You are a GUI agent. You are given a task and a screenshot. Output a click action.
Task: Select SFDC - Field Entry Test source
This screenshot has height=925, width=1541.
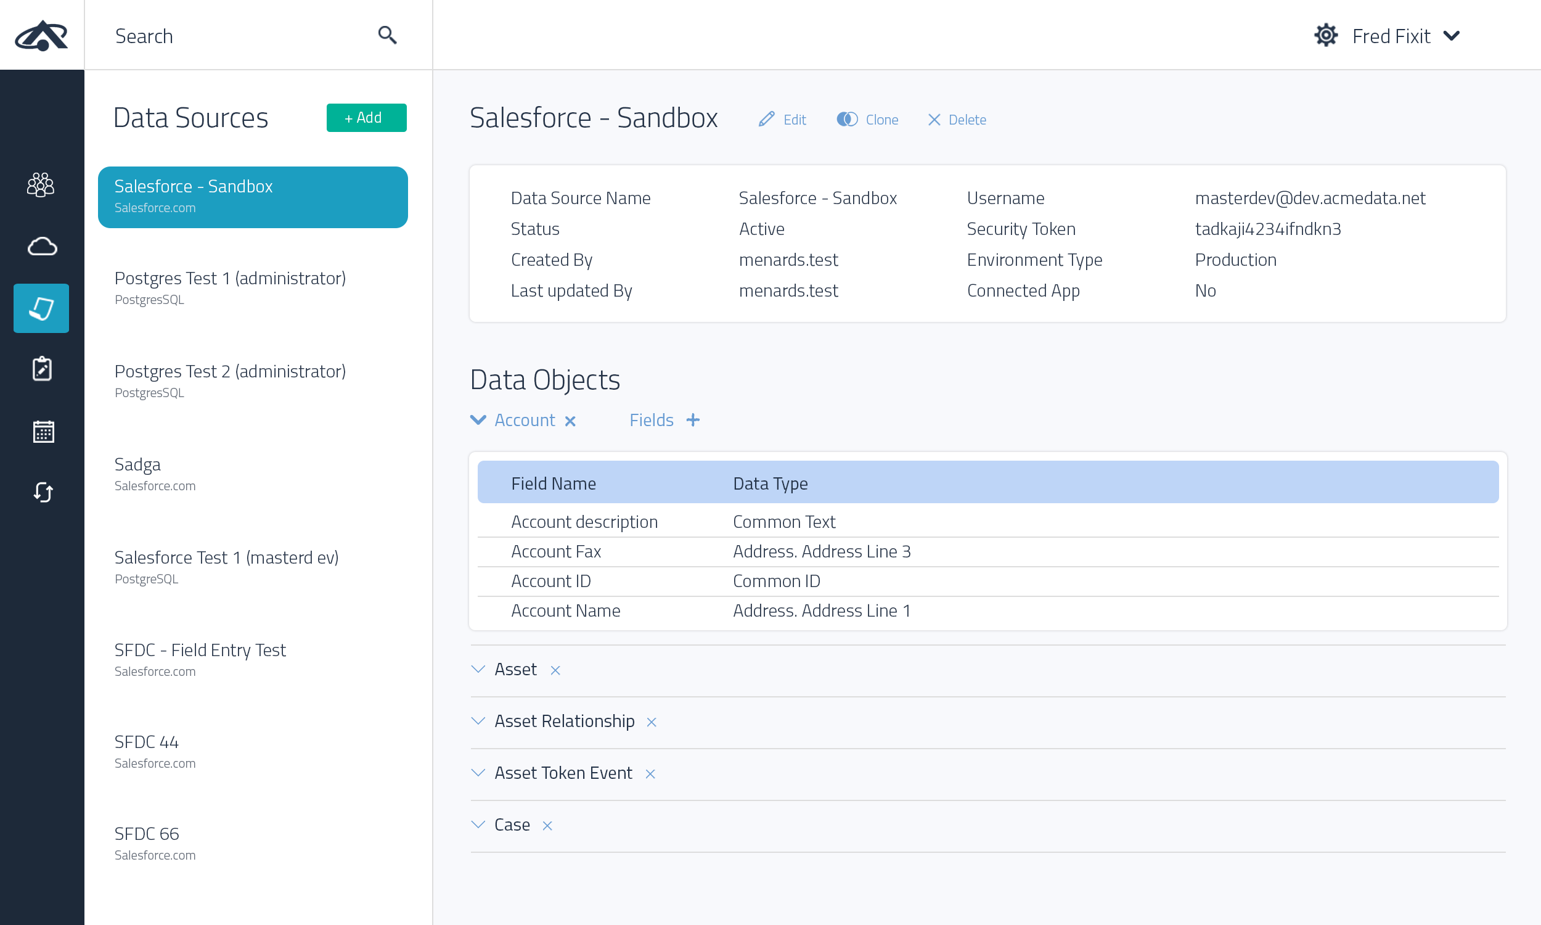200,659
